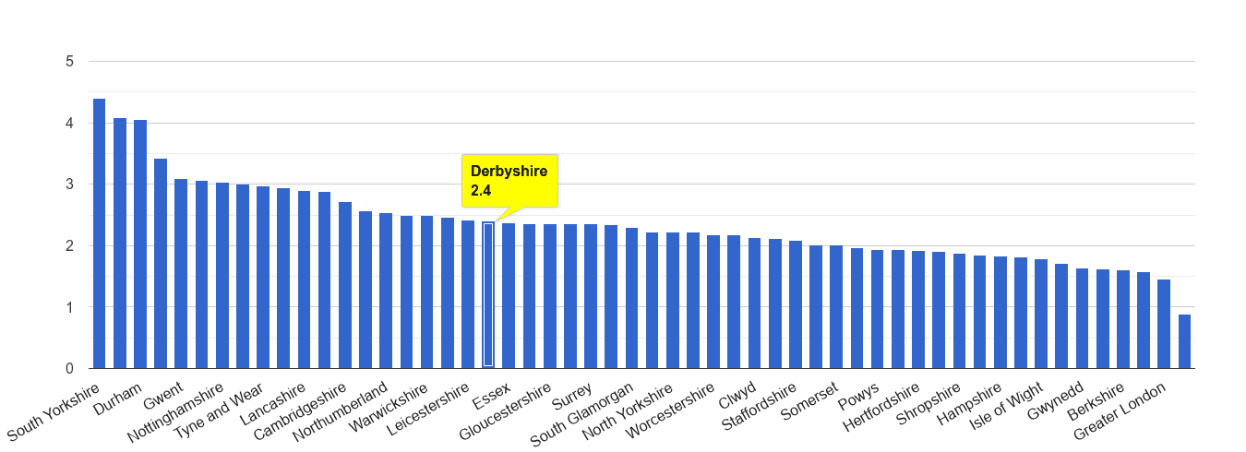Image resolution: width=1246 pixels, height=452 pixels.
Task: Click the North Yorkshire axis label
Action: coord(628,410)
